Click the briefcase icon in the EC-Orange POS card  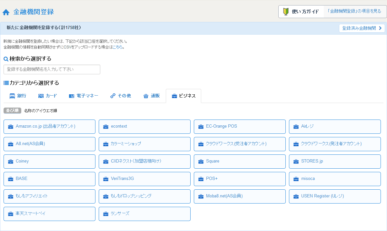tap(201, 127)
